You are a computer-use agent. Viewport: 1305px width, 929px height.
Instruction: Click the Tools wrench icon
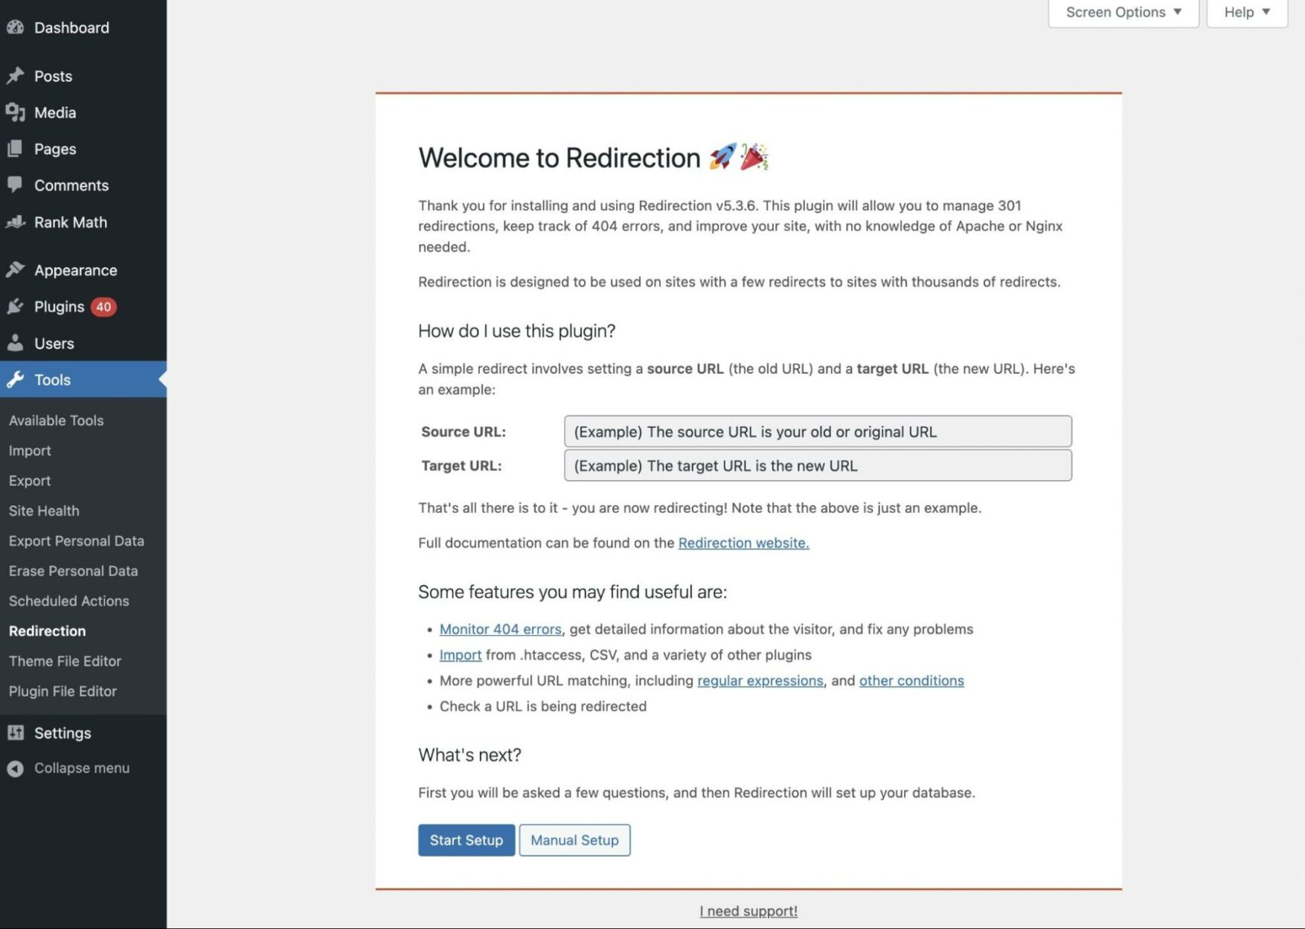pyautogui.click(x=16, y=380)
